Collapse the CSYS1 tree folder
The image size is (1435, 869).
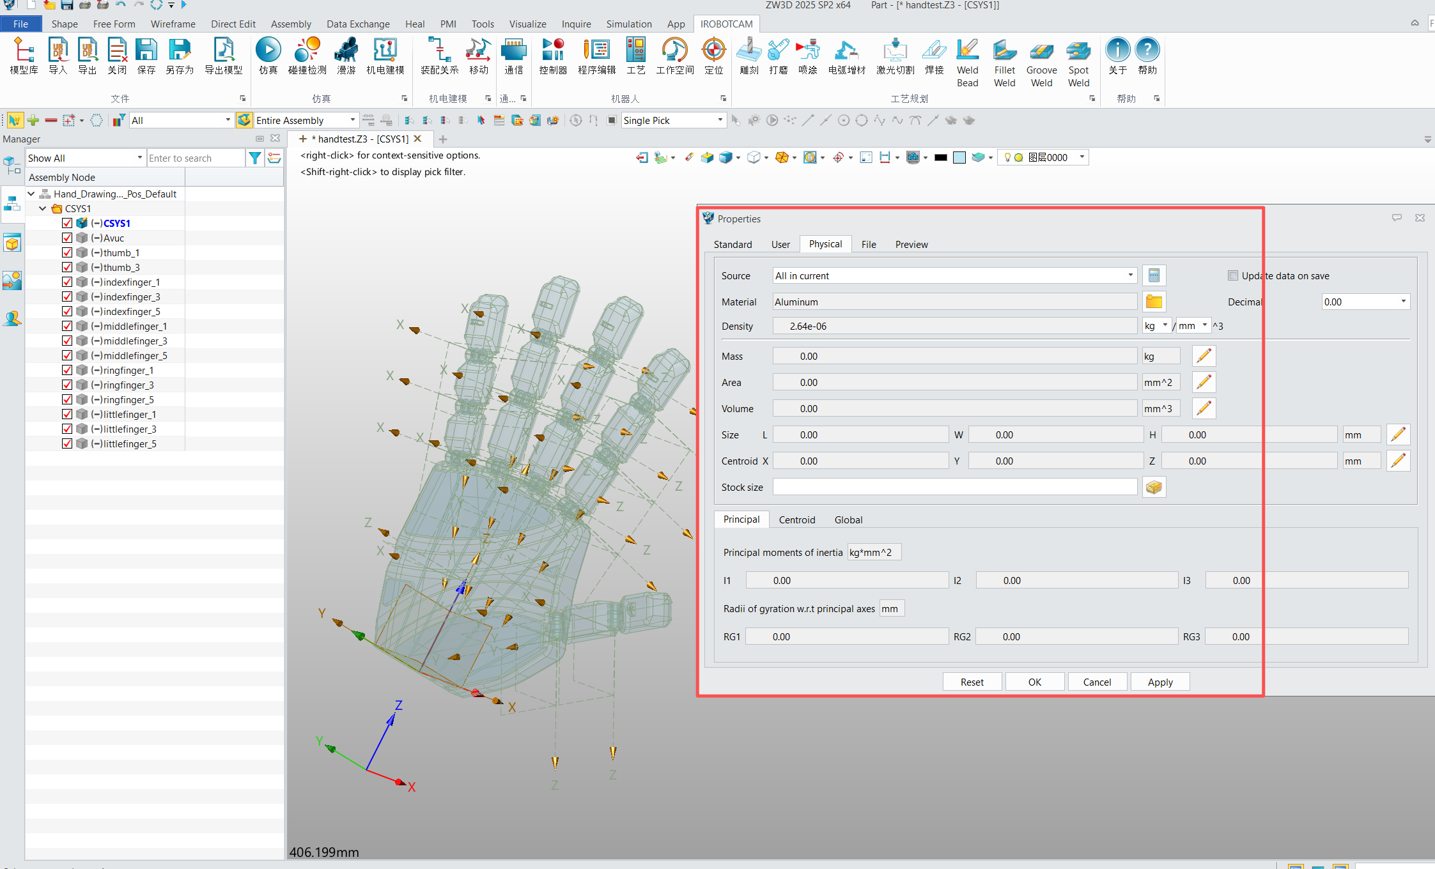[x=42, y=208]
